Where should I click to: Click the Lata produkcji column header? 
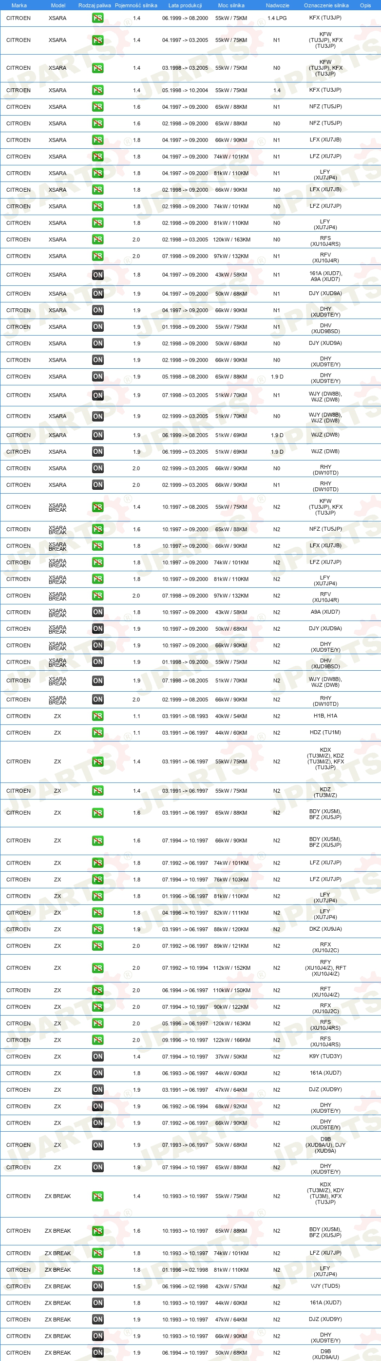(x=185, y=5)
